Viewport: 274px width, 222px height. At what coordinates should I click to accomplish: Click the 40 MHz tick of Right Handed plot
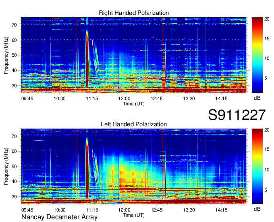click(15, 70)
